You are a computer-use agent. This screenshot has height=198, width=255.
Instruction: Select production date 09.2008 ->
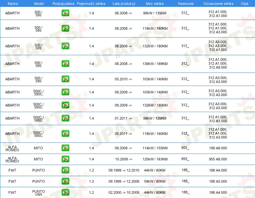pos(123,148)
